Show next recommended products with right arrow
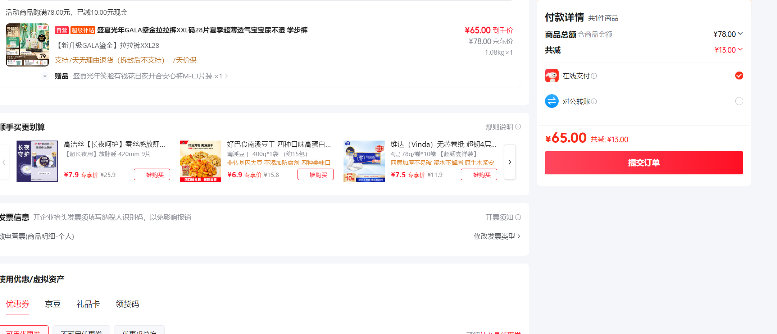 coord(510,162)
